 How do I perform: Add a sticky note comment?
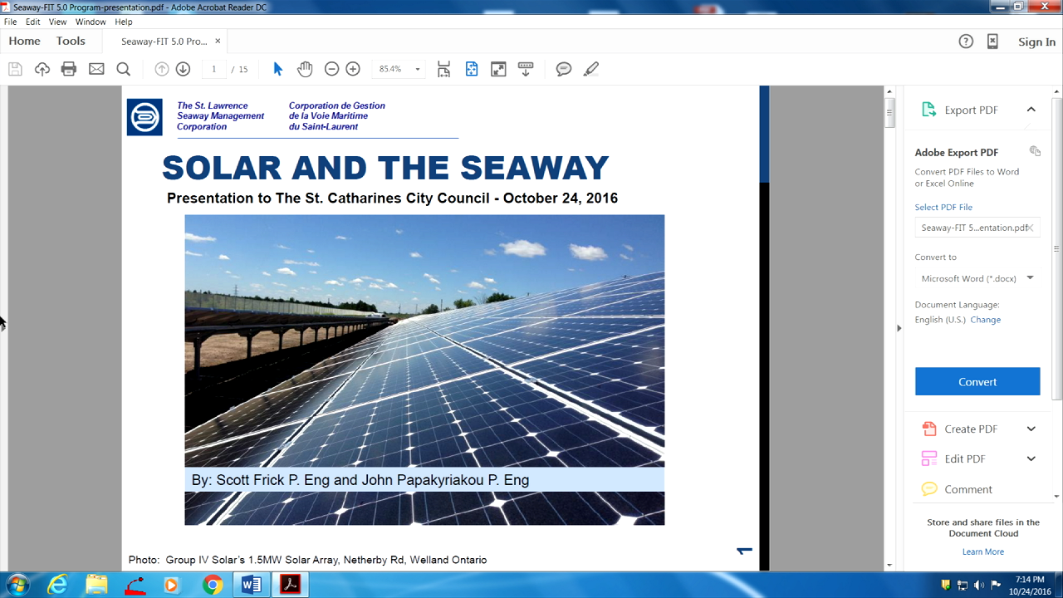[564, 69]
